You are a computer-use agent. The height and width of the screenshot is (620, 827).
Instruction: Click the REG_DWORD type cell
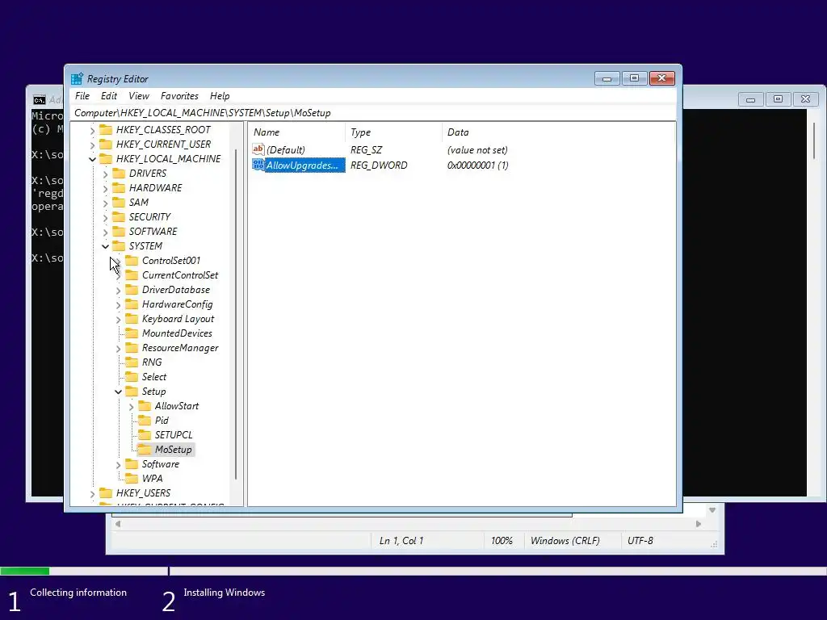[x=379, y=165]
